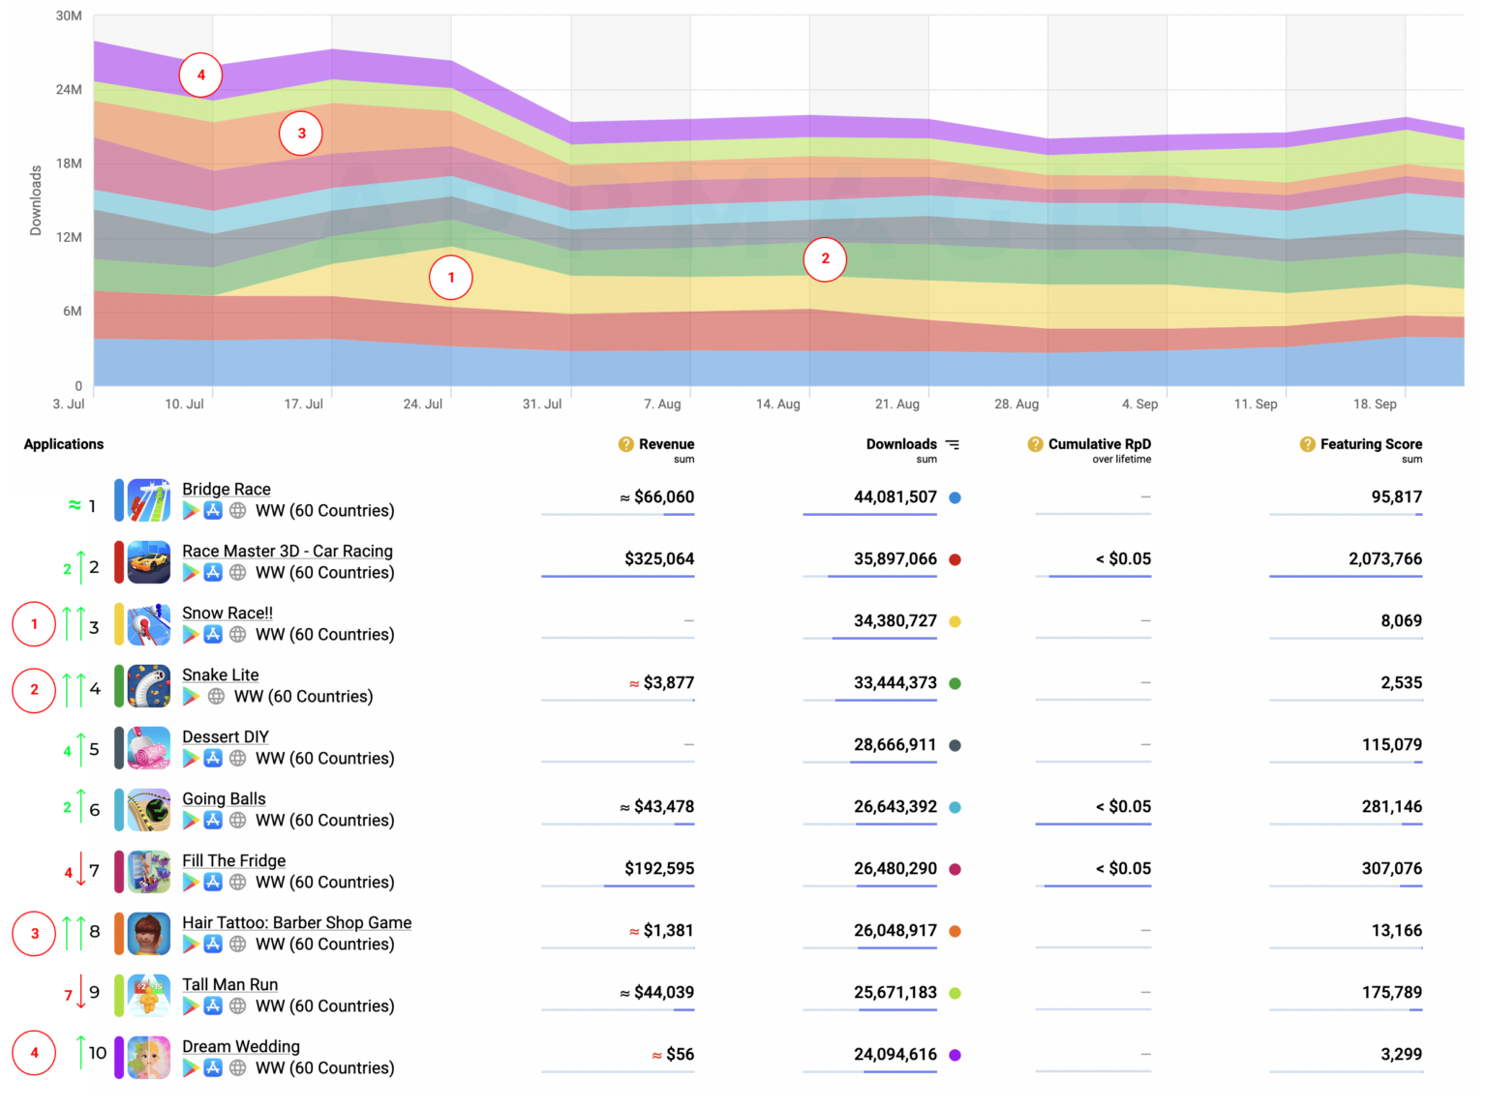Image resolution: width=1487 pixels, height=1110 pixels.
Task: Click marker 4 on the downloads chart
Action: click(200, 75)
